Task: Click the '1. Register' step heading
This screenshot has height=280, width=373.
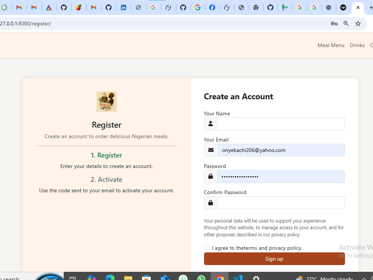Action: click(106, 155)
